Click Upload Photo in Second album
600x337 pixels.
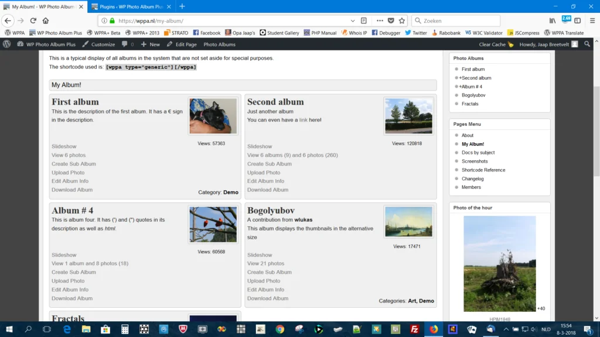(x=264, y=173)
